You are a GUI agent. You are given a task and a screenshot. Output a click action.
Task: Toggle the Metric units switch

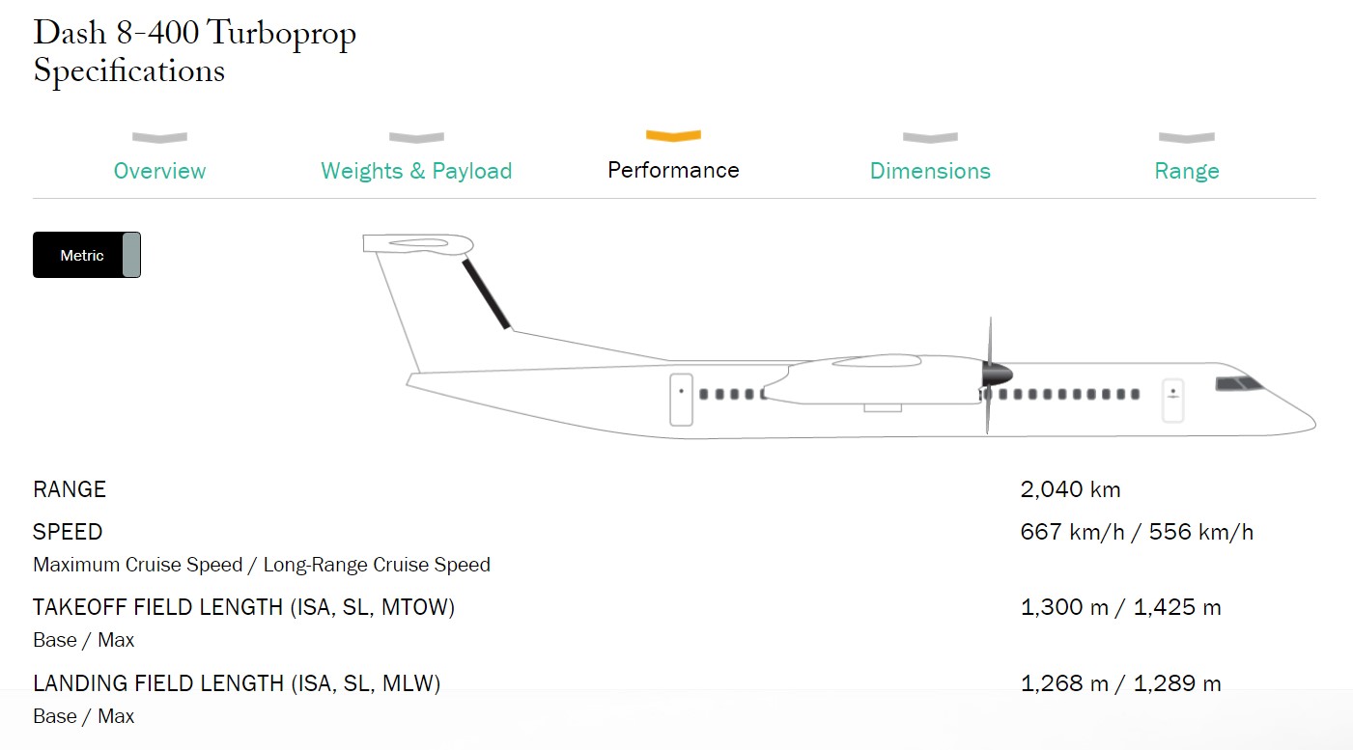[x=87, y=255]
